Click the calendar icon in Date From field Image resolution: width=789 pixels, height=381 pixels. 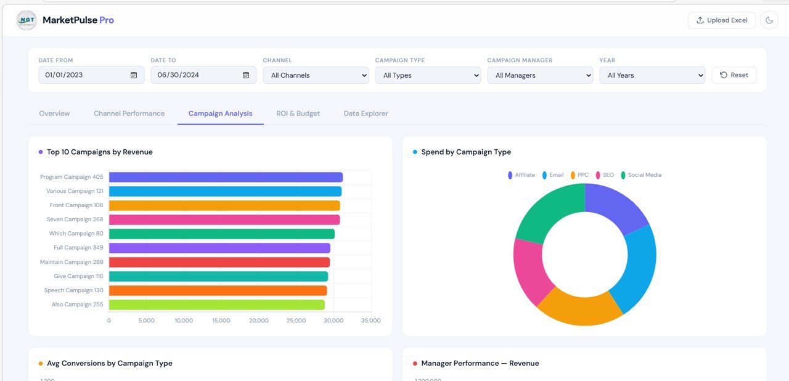[133, 75]
